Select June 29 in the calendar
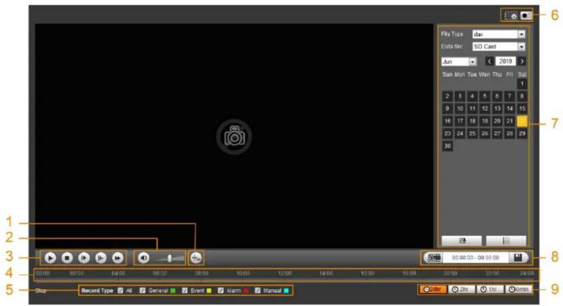This screenshot has height=306, width=563. 522,133
